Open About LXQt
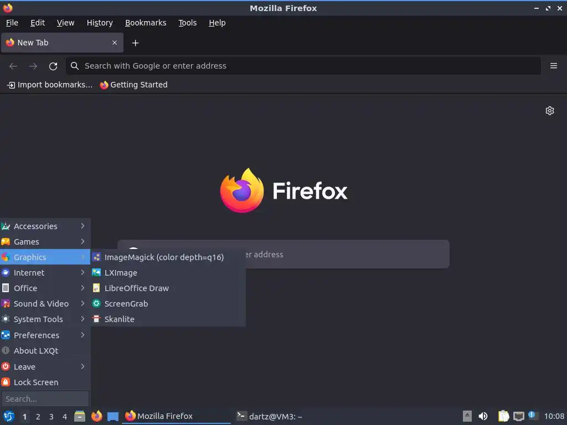Image resolution: width=567 pixels, height=425 pixels. 45,350
